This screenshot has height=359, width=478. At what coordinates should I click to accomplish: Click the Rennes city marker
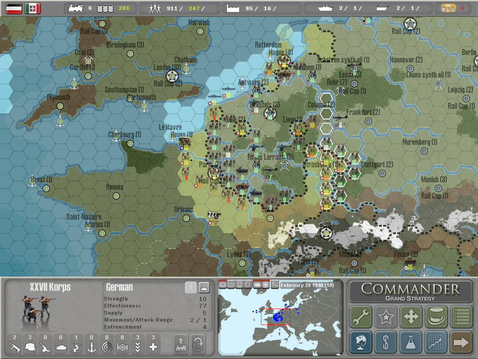(116, 196)
